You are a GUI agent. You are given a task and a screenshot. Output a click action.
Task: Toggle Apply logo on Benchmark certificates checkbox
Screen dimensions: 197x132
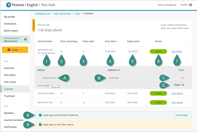tap(40, 115)
